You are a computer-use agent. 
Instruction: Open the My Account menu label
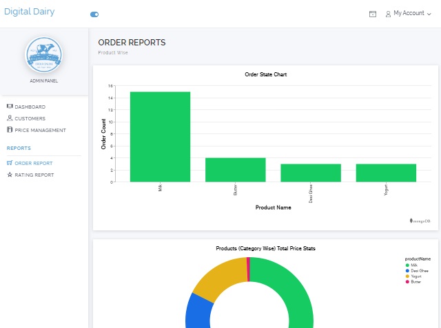click(x=409, y=13)
